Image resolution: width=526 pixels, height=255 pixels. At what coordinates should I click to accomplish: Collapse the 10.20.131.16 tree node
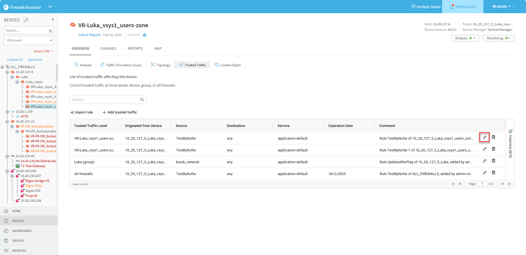pos(7,121)
